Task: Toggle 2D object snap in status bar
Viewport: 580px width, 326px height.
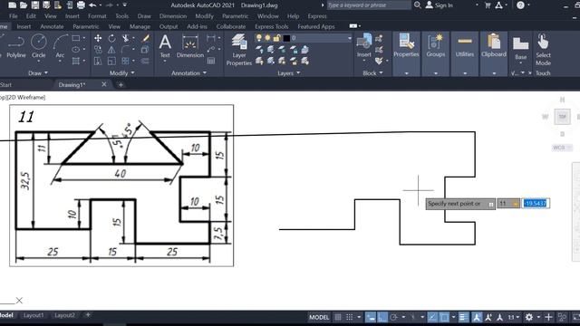Action: (x=444, y=317)
